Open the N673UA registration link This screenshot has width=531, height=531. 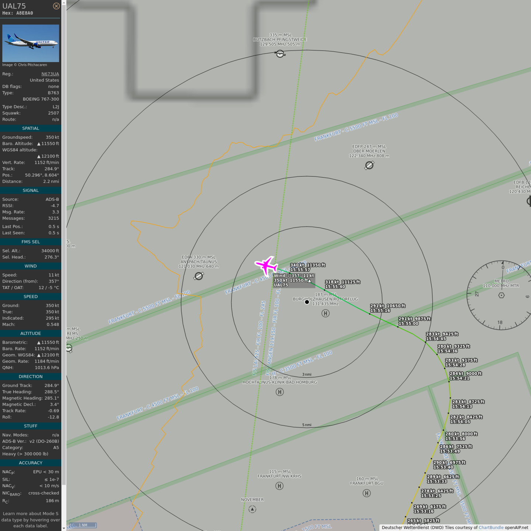[50, 74]
